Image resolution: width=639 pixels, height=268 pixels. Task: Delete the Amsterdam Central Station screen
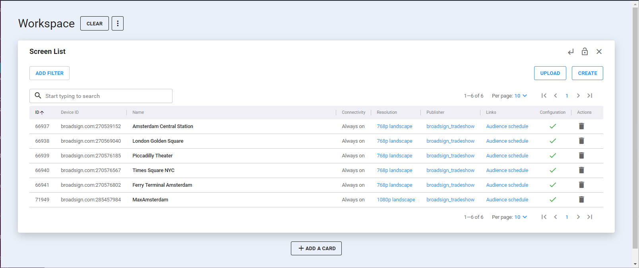pos(581,126)
